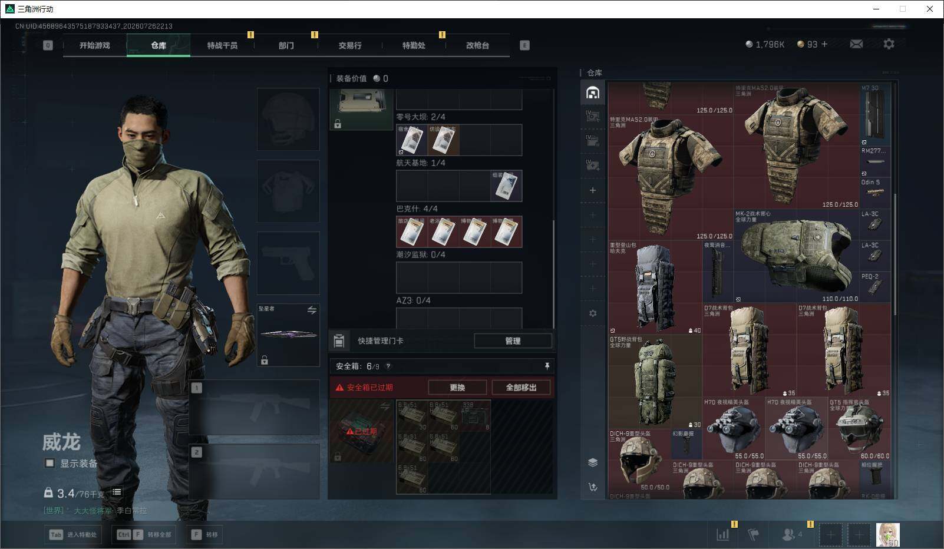Select the keycard under 航天基地

pyautogui.click(x=506, y=186)
